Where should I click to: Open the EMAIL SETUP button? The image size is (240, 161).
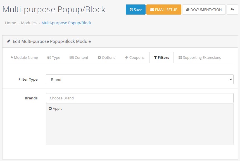[164, 10]
